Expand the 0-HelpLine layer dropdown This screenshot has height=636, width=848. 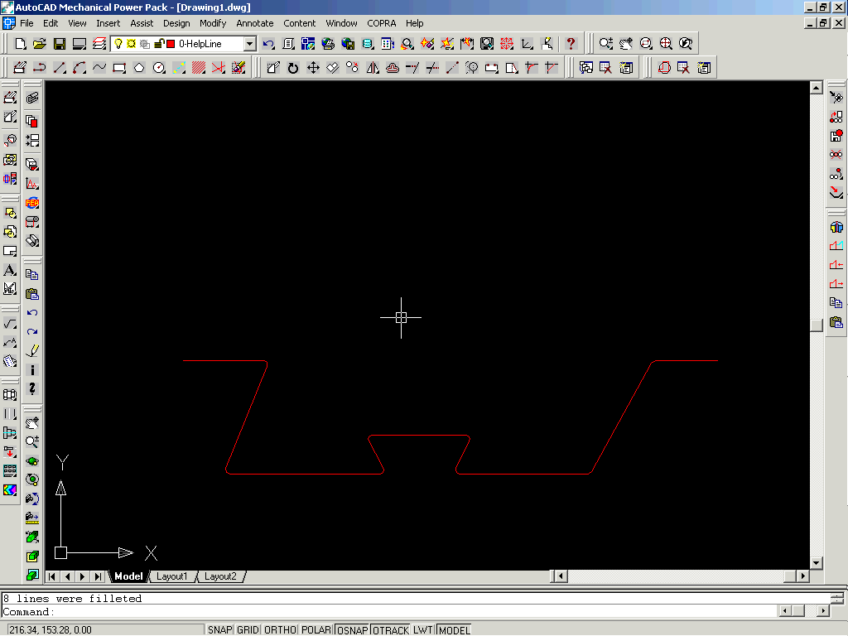click(249, 44)
